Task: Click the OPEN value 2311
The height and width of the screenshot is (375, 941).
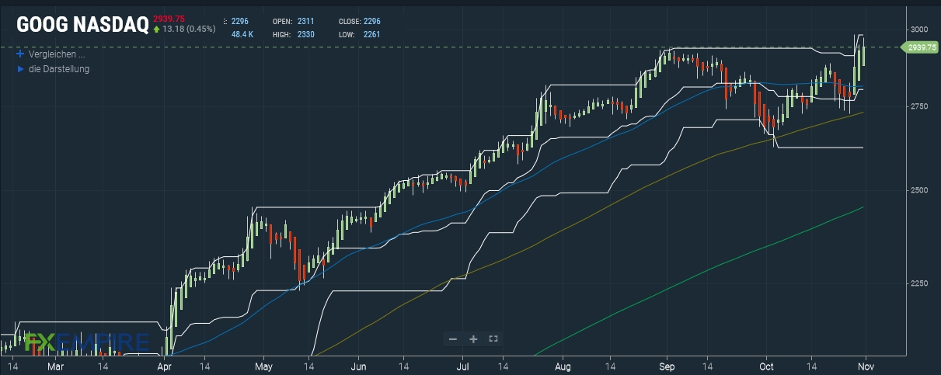Action: [x=306, y=22]
